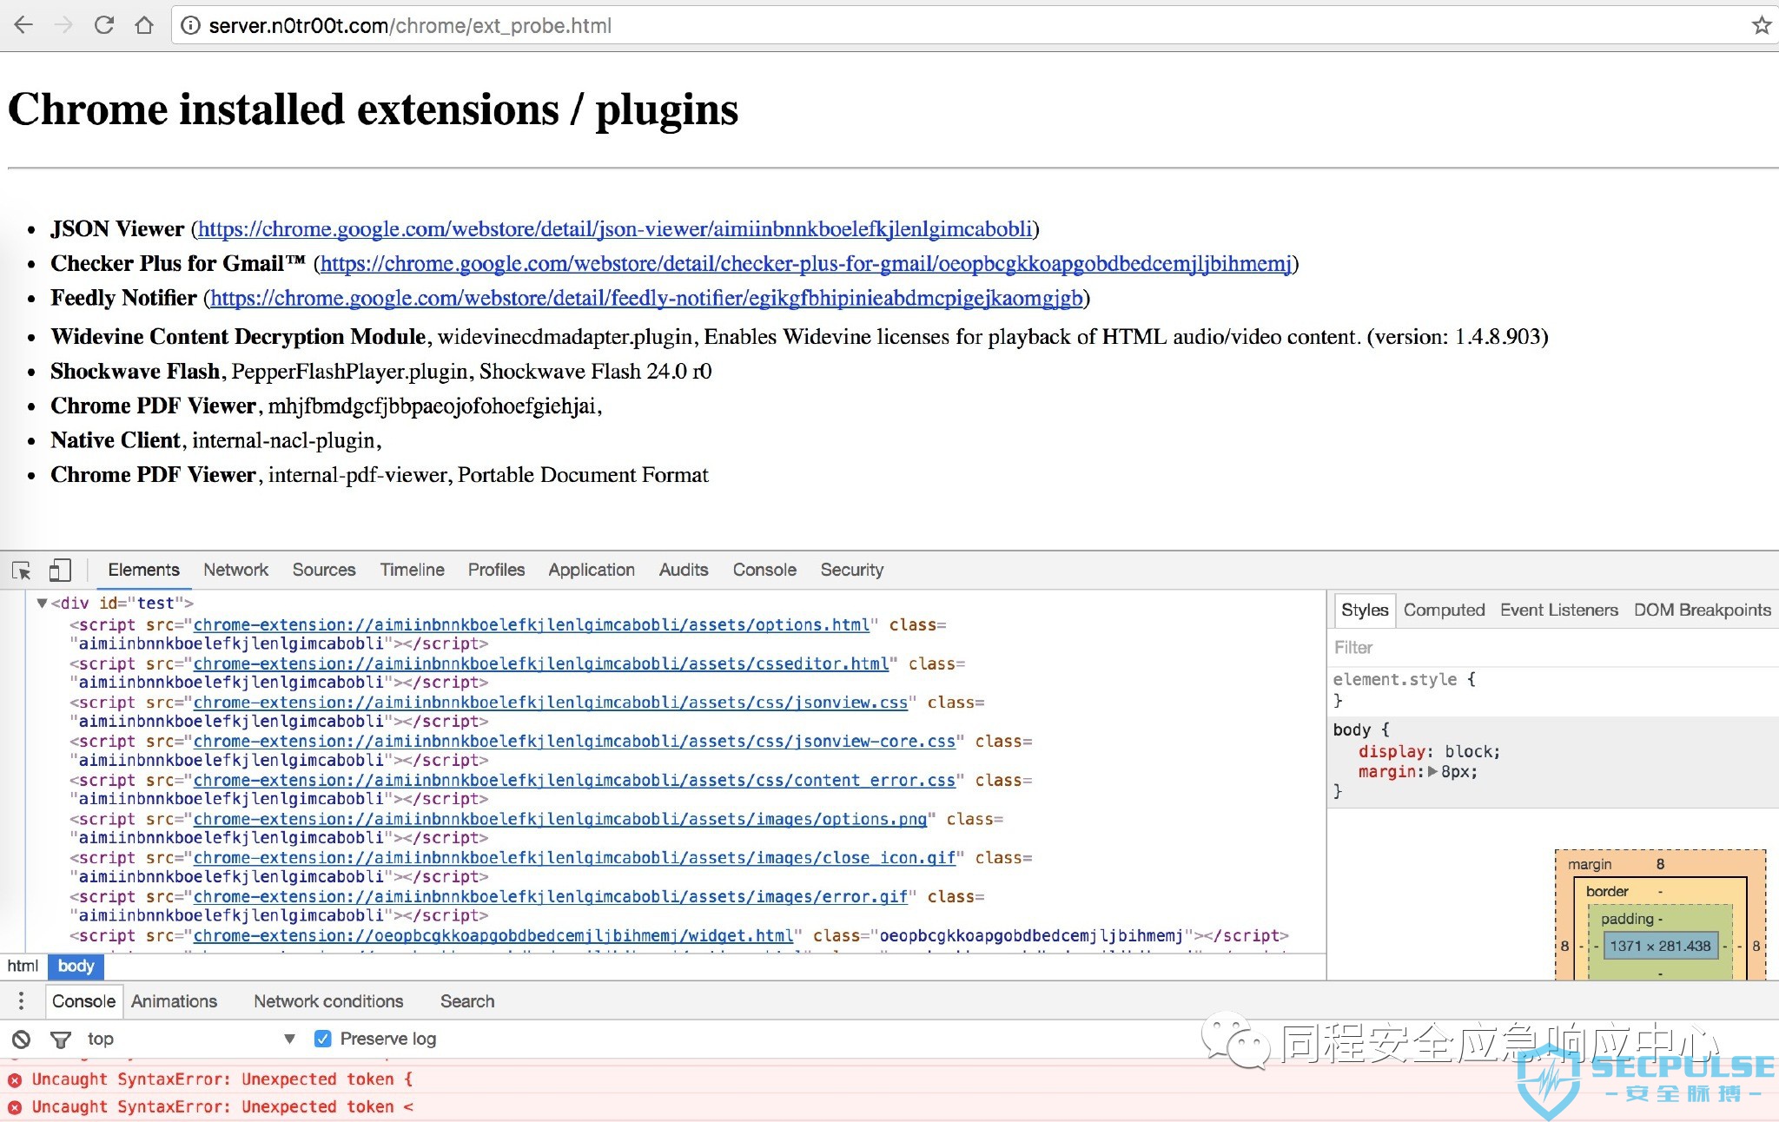Go back with the browser back arrow
1779x1122 pixels.
(23, 25)
